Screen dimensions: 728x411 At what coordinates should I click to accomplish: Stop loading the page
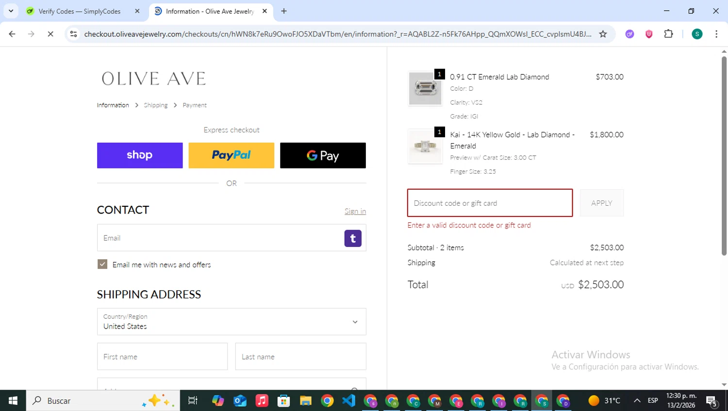click(50, 34)
